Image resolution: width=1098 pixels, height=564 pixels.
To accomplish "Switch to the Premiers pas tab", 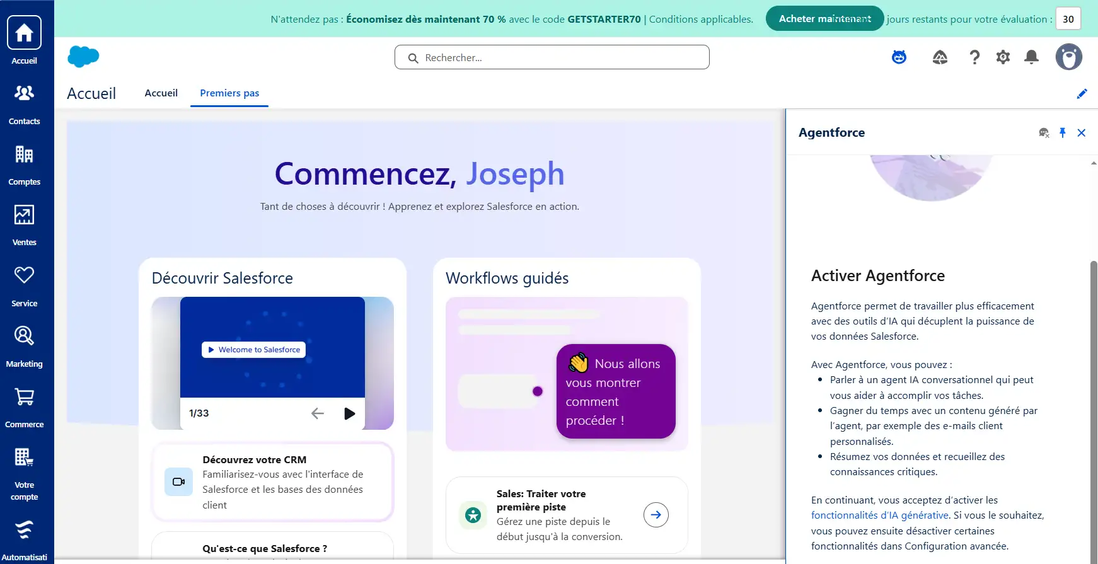I will click(229, 93).
